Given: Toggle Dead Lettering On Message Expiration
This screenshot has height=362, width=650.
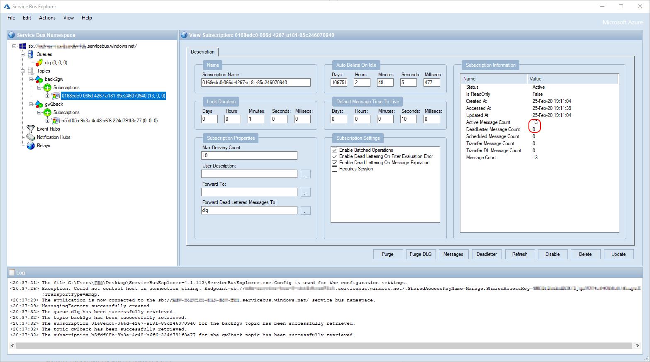Looking at the screenshot, I should (x=334, y=163).
